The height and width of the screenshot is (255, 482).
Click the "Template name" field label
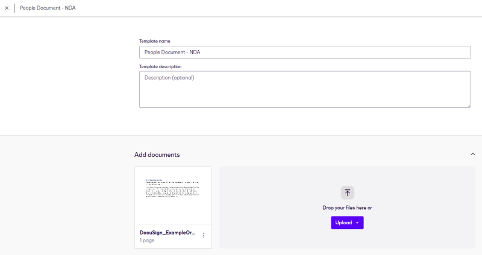tap(155, 41)
